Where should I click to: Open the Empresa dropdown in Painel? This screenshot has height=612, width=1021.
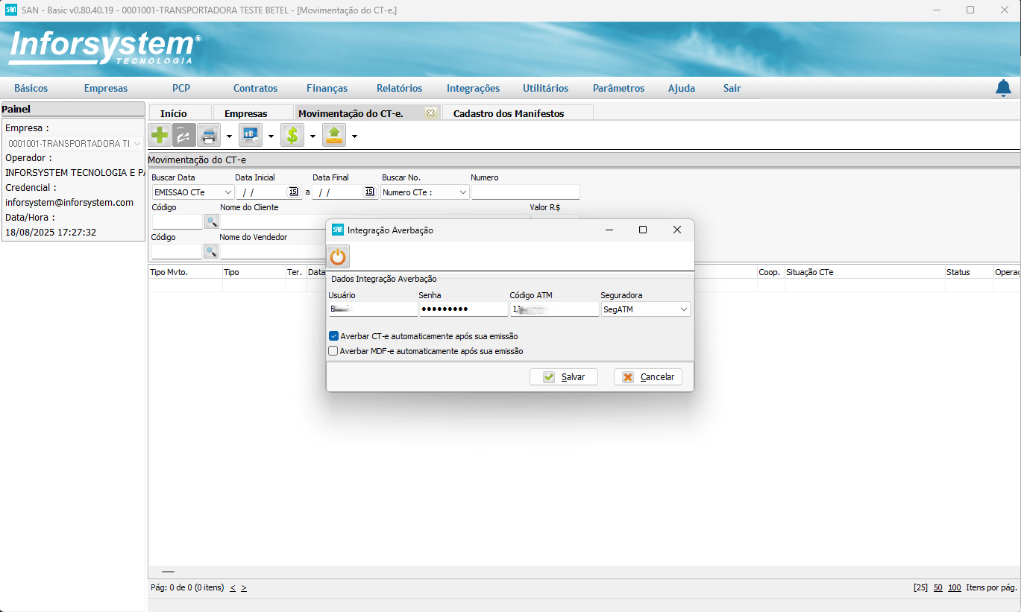137,143
